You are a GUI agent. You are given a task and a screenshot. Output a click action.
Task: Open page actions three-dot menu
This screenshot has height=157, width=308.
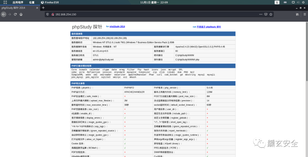click(x=261, y=14)
